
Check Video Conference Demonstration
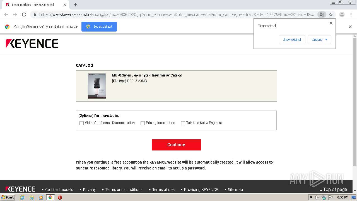(81, 123)
